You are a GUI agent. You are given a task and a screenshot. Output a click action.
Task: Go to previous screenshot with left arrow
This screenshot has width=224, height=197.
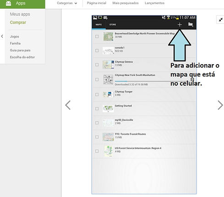[x=68, y=105]
